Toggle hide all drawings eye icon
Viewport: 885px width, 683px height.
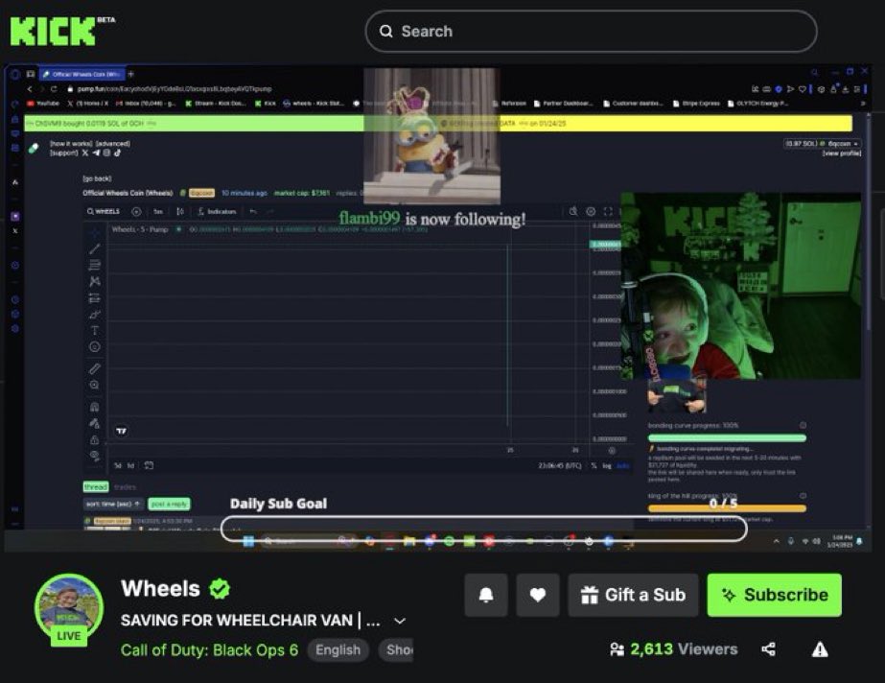[x=94, y=455]
